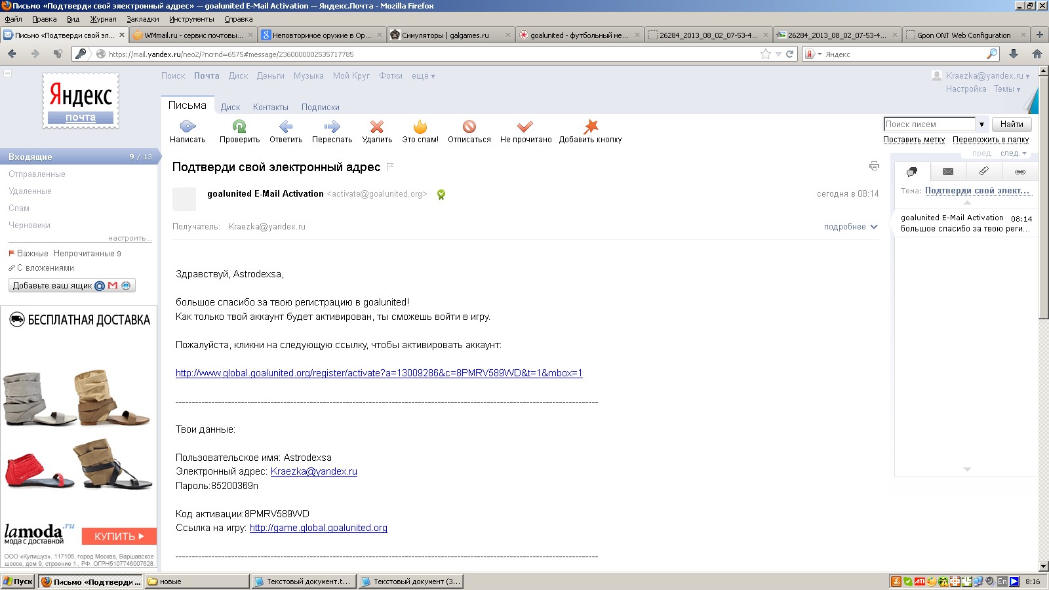Mark message with Это спам flame icon
Viewport: 1049px width, 590px height.
420,126
